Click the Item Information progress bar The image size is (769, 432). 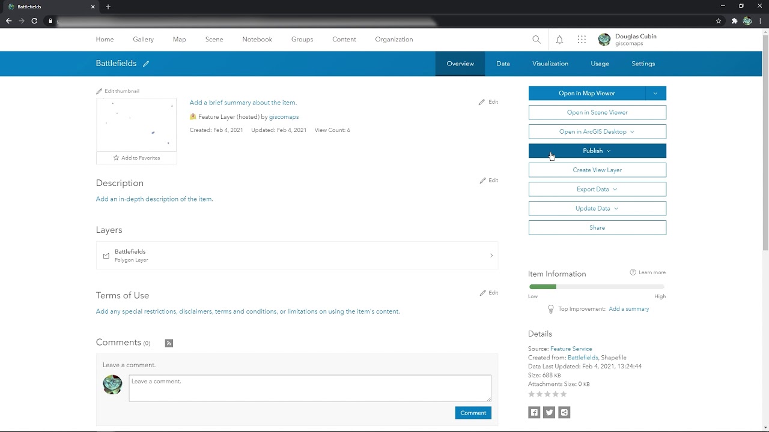[597, 287]
